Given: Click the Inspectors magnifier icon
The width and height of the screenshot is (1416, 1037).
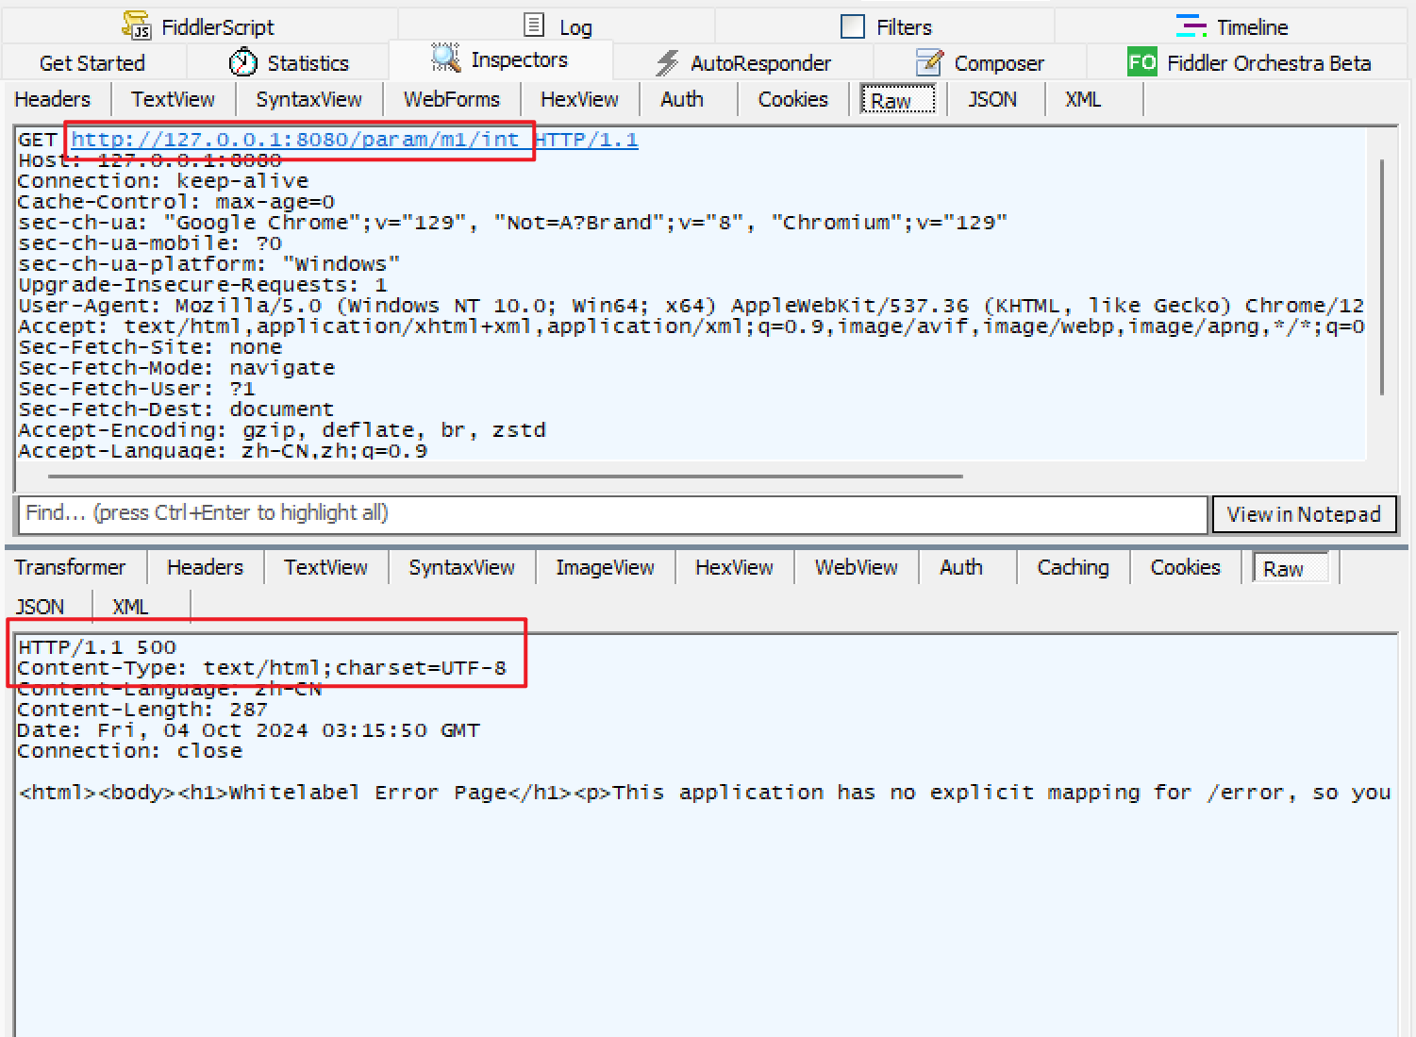Looking at the screenshot, I should pyautogui.click(x=445, y=59).
